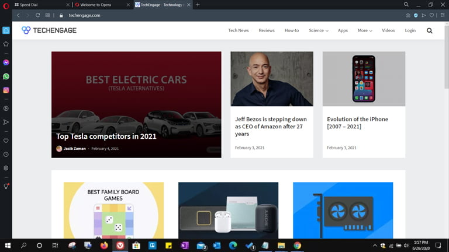This screenshot has width=449, height=252.
Task: Send page to My Flow from address bar
Action: click(x=424, y=15)
